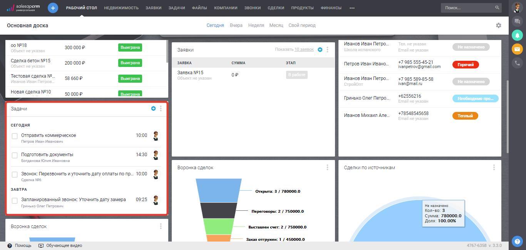526x250 pixels.
Task: Open contact Петров Иван Ивано... row
Action: (x=420, y=65)
